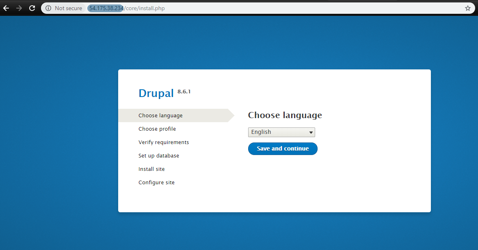478x250 pixels.
Task: Click the address bar URL text
Action: (x=127, y=8)
